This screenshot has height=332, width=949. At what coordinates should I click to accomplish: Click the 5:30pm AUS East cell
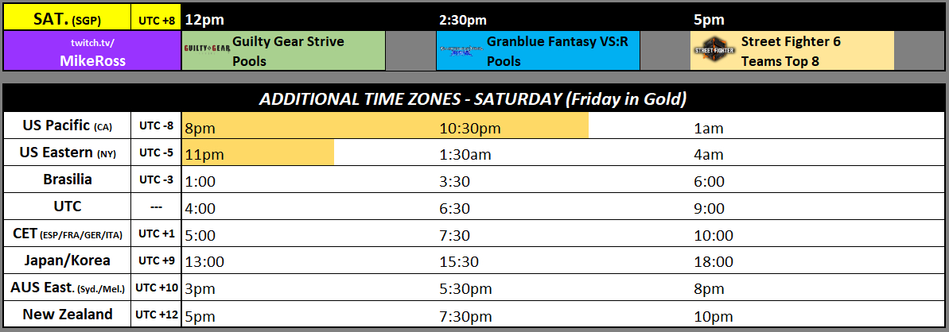tap(466, 288)
